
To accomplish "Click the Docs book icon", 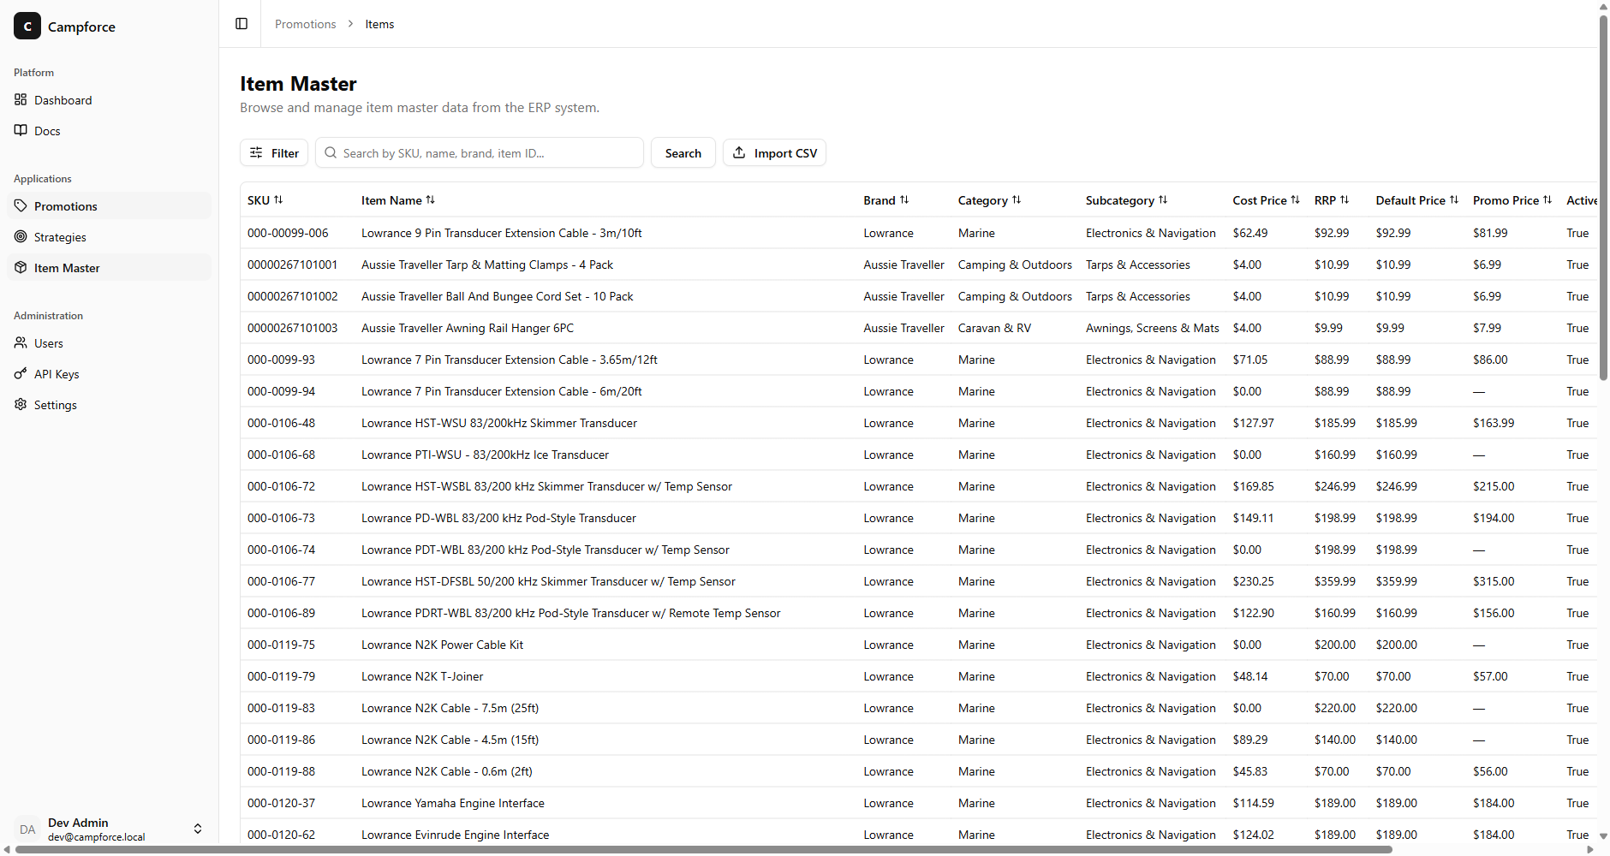I will (x=21, y=131).
